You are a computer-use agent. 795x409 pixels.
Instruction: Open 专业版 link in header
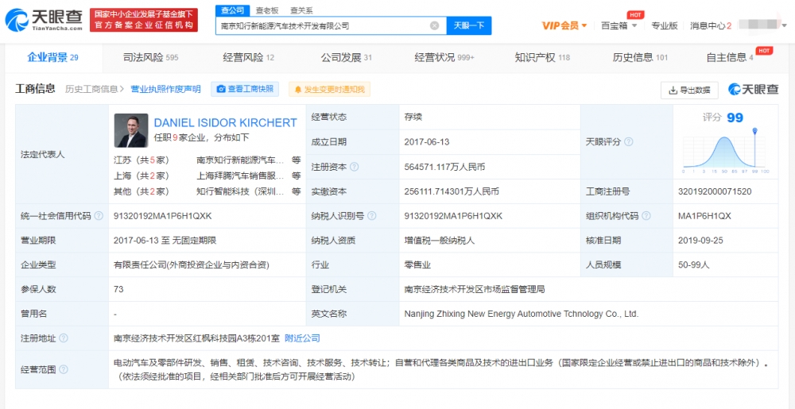click(x=664, y=26)
